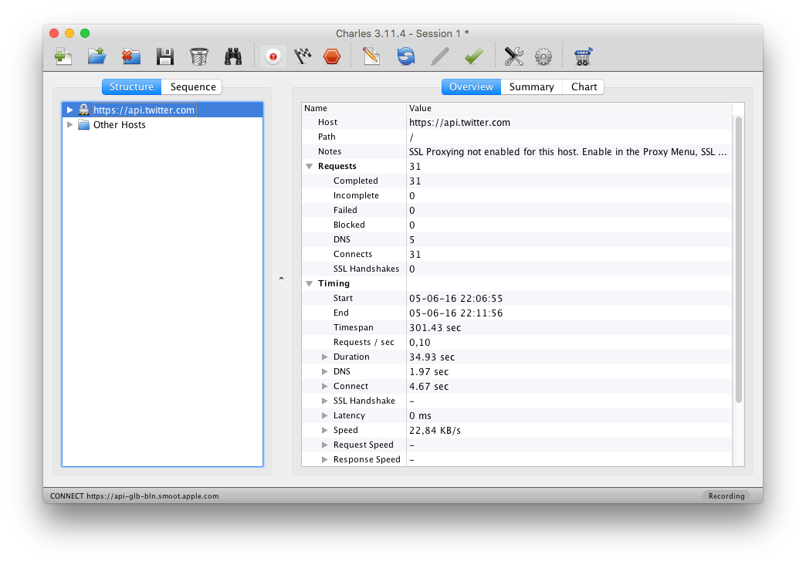Open the Summary tab
The image size is (806, 565).
531,87
